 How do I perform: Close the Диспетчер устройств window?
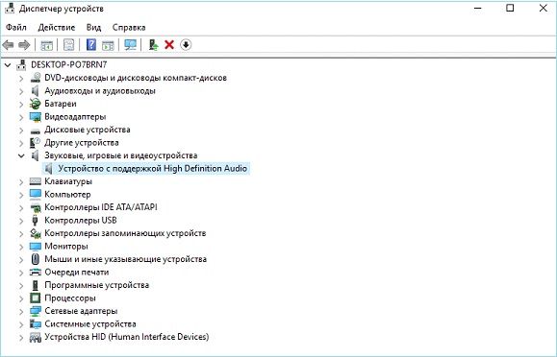(544, 8)
